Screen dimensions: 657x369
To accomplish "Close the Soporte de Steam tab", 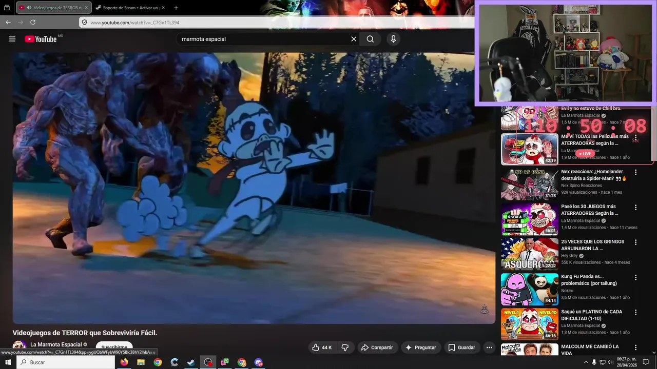I will 162,8.
